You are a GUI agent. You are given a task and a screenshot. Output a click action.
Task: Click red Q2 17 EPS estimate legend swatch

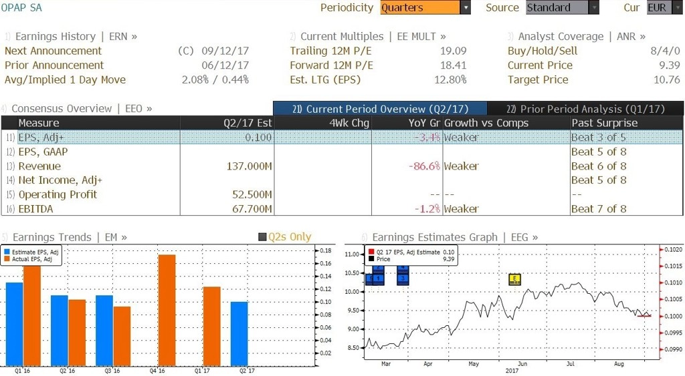(371, 252)
